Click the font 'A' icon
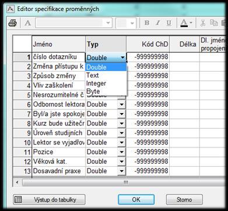228x211 pixels. tap(28, 23)
